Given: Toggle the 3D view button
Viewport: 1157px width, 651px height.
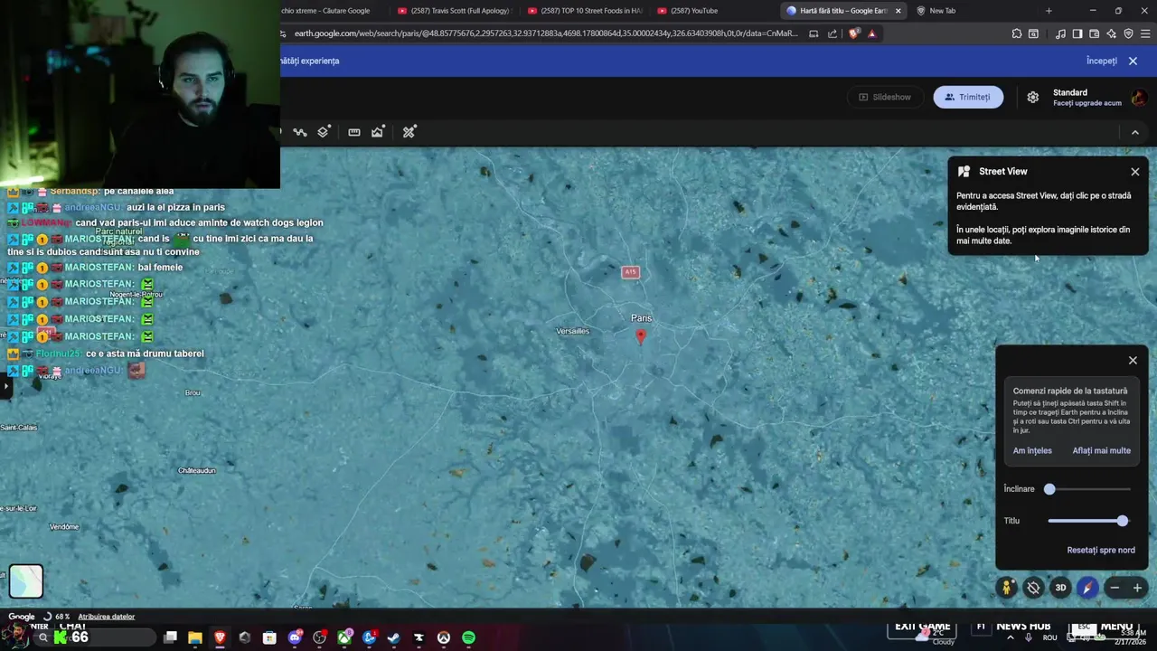Looking at the screenshot, I should 1060,588.
